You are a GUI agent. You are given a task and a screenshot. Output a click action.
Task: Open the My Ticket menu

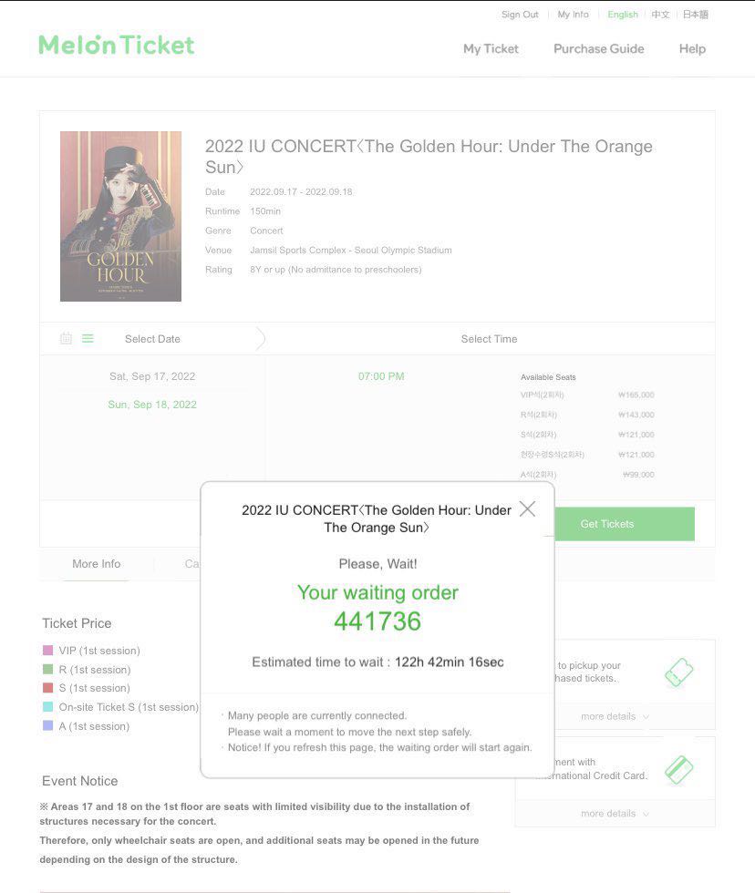491,49
